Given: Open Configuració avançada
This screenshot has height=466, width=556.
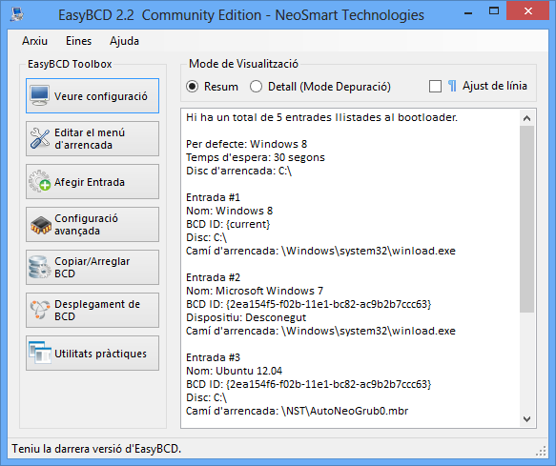Looking at the screenshot, I should [93, 225].
